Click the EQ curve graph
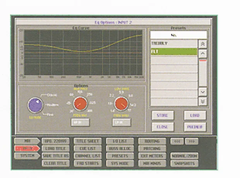 pos(83,53)
